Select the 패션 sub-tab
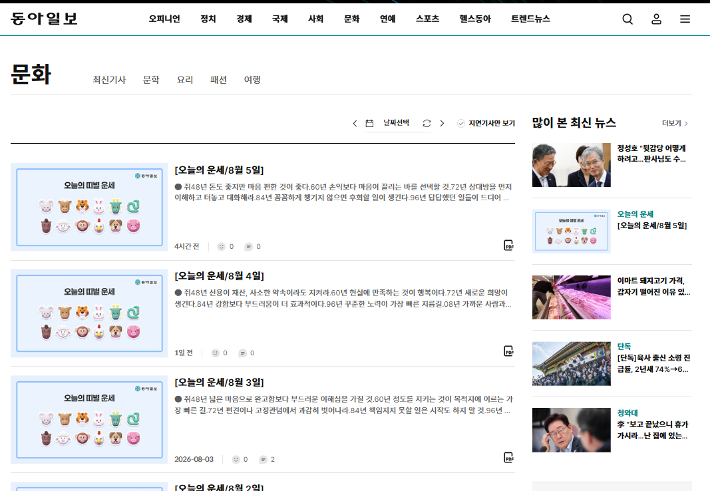The height and width of the screenshot is (491, 710). tap(218, 80)
